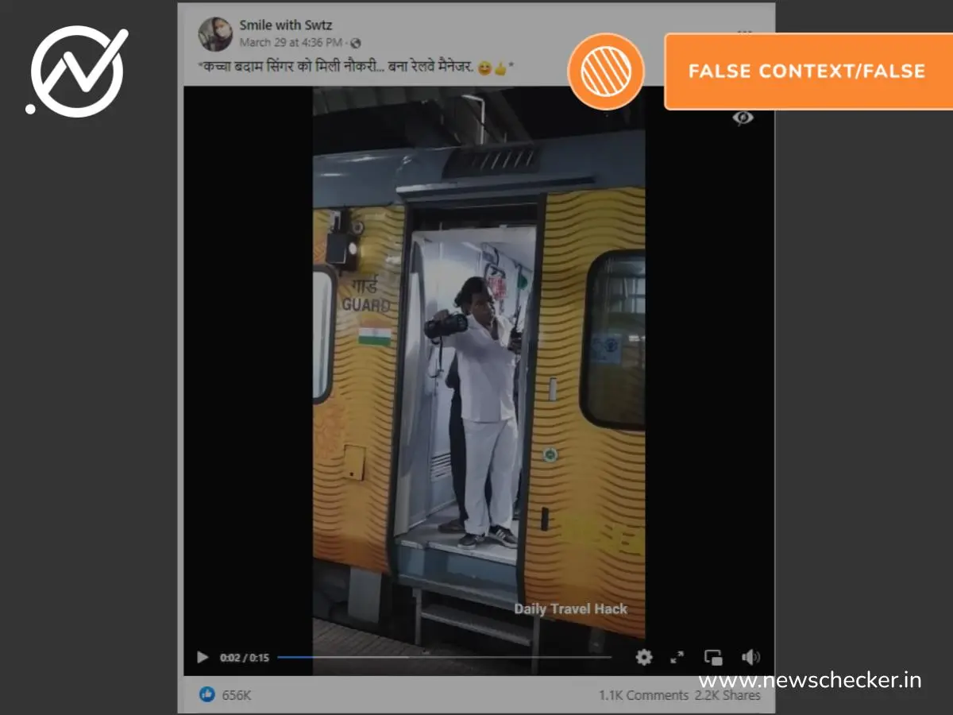Open Smile with Swtz profile picture
This screenshot has height=715, width=953.
tap(215, 33)
